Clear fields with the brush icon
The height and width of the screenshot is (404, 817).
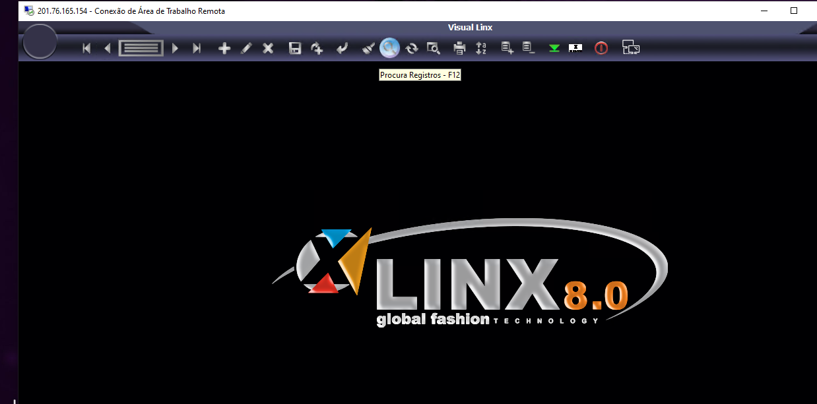369,48
